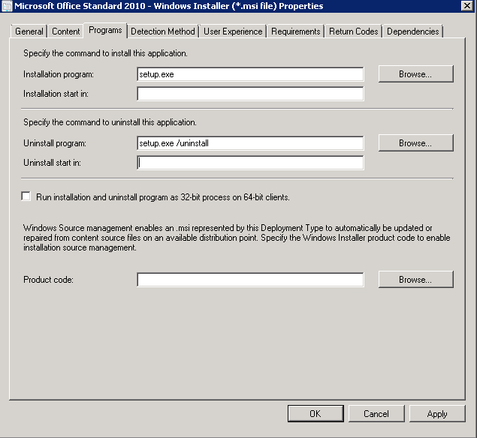Click the Uninstall start in field
This screenshot has height=438, width=477.
[x=250, y=163]
